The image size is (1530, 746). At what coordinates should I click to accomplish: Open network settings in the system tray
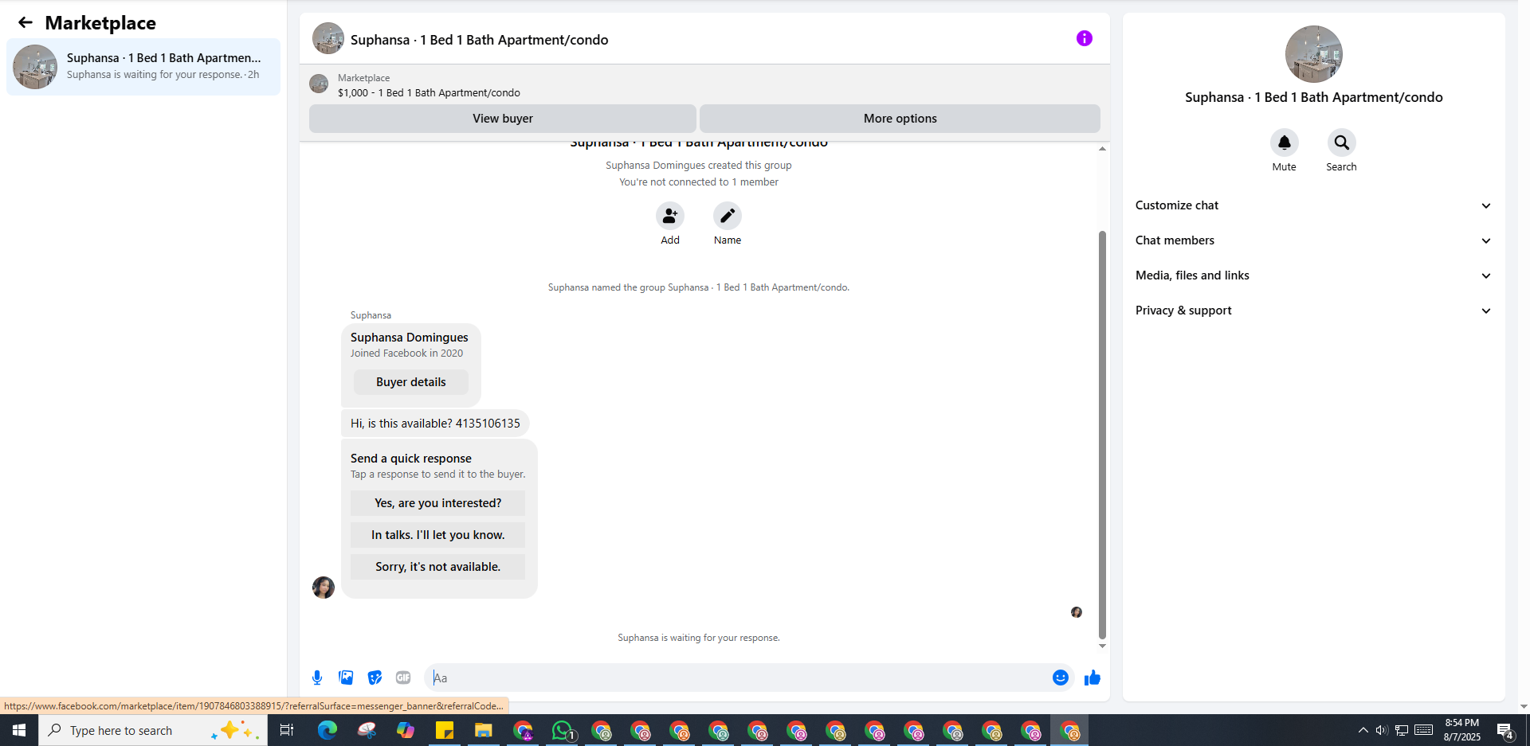[x=1402, y=730]
